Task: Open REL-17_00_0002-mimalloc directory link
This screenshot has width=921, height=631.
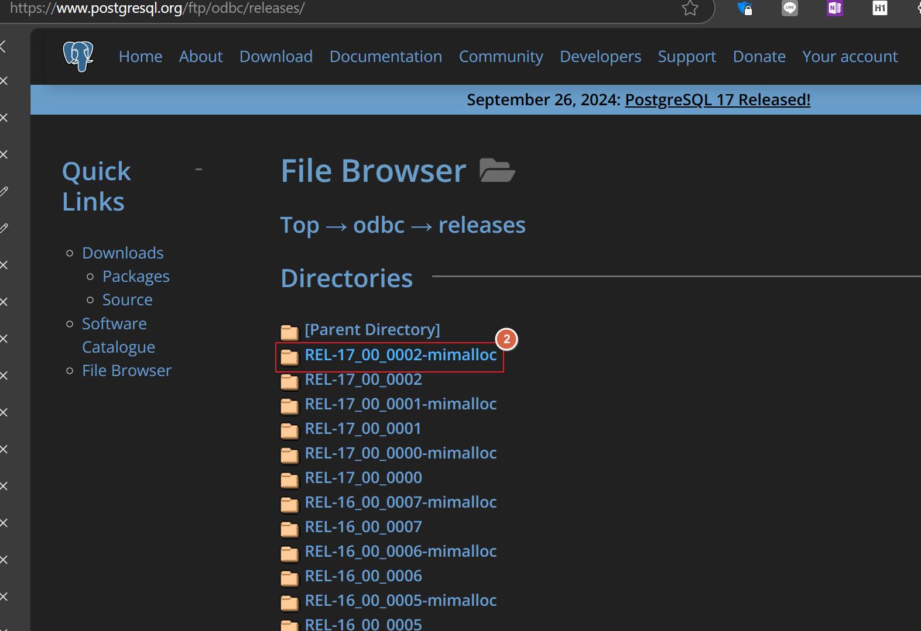Action: coord(400,355)
